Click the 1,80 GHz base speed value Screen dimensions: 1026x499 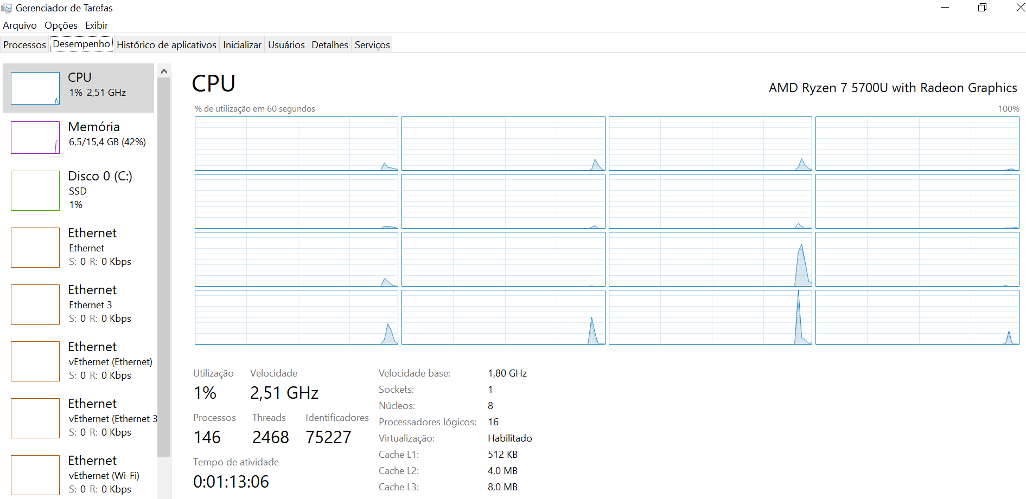point(507,373)
